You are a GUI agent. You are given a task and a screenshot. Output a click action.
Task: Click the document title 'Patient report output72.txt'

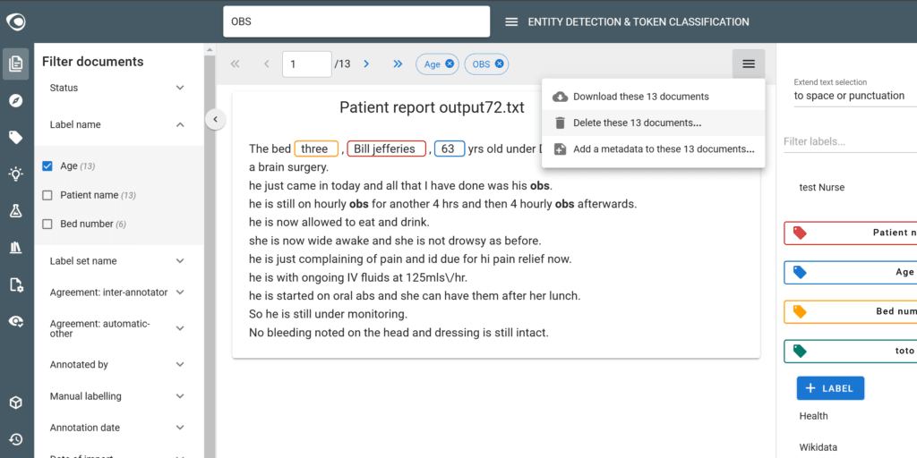click(433, 107)
